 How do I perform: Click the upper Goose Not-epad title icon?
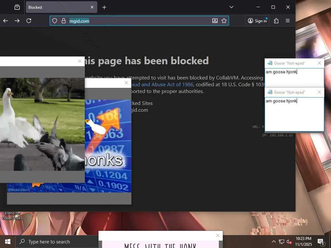pyautogui.click(x=270, y=63)
